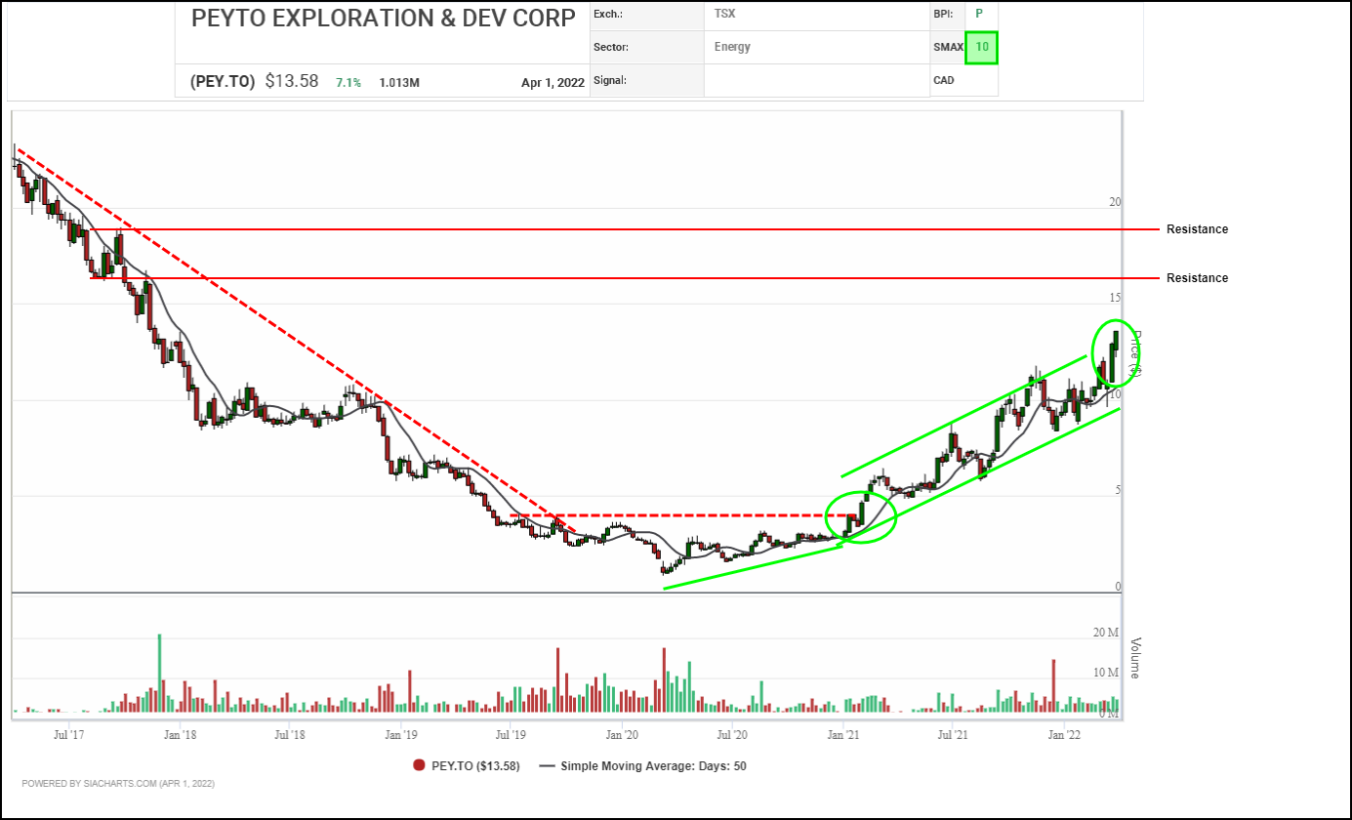Click the BPI: label
Viewport: 1352px width, 820px height.
click(943, 14)
